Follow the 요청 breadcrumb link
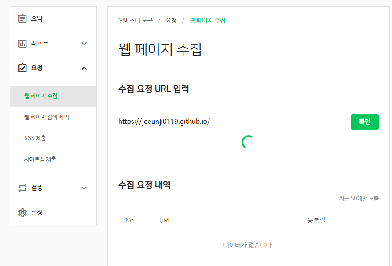Viewport: 392px width, 266px height. [171, 20]
